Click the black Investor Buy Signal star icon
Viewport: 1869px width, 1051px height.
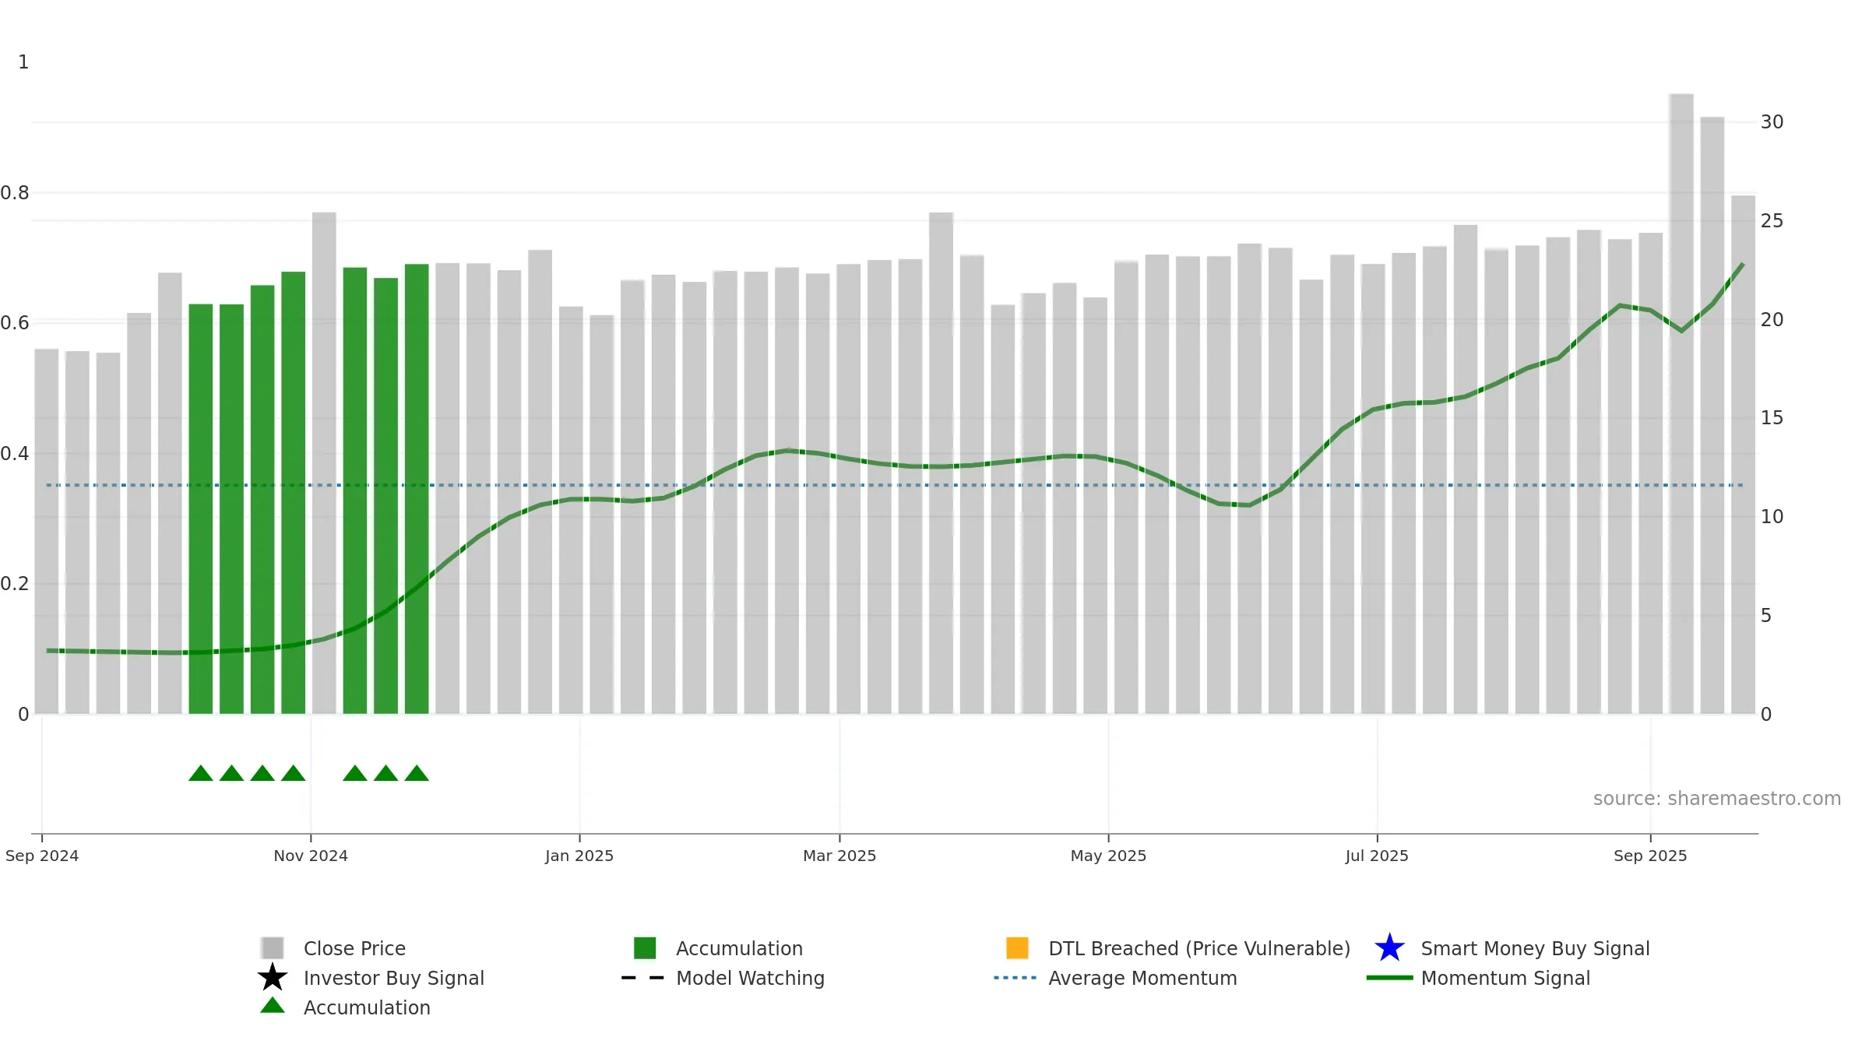point(273,978)
